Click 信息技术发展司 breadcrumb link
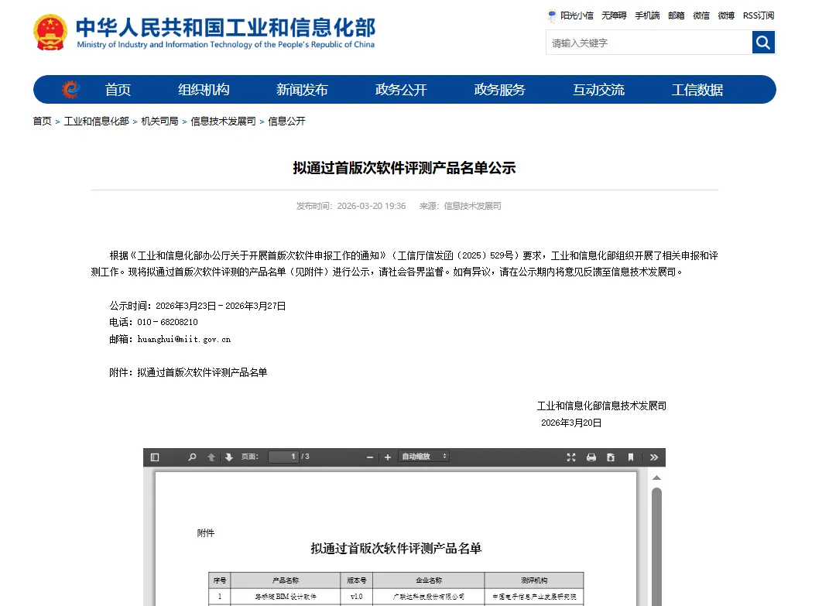Screen dimensions: 829x606 point(223,121)
